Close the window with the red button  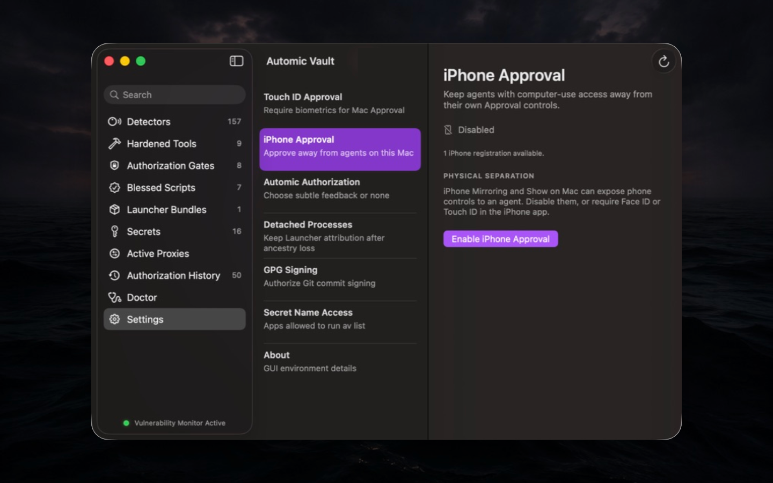[109, 61]
